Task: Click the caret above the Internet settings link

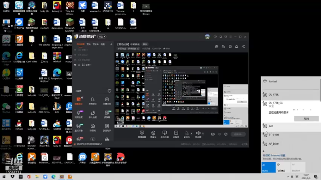Action: tap(264, 151)
